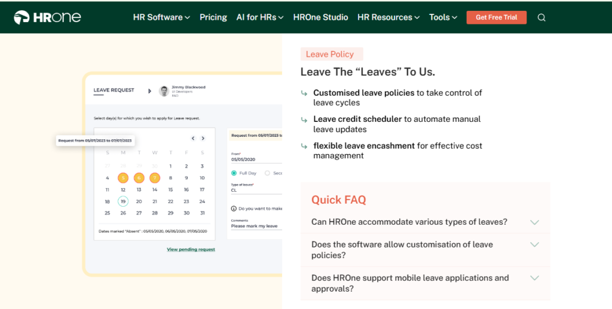The height and width of the screenshot is (309, 612).
Task: Expand the customisation of leave policies FAQ
Action: point(425,250)
